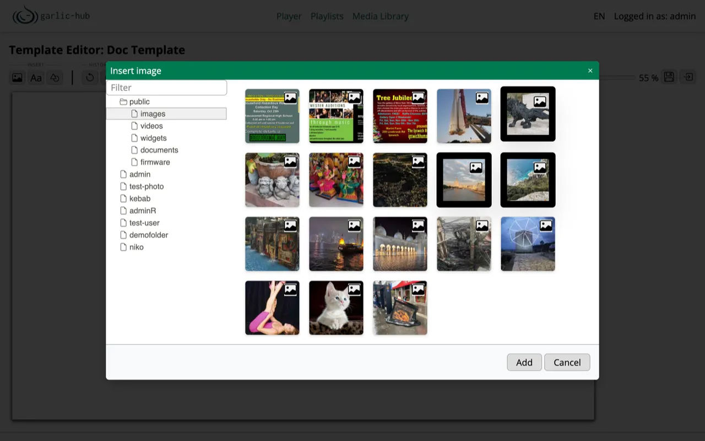Screen dimensions: 705x441
Task: Select the coastal cliff and sea thumbnail
Action: click(x=528, y=180)
